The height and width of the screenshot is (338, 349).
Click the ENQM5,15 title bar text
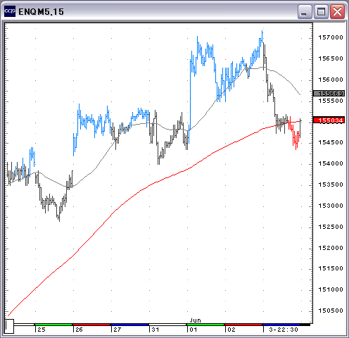point(41,12)
